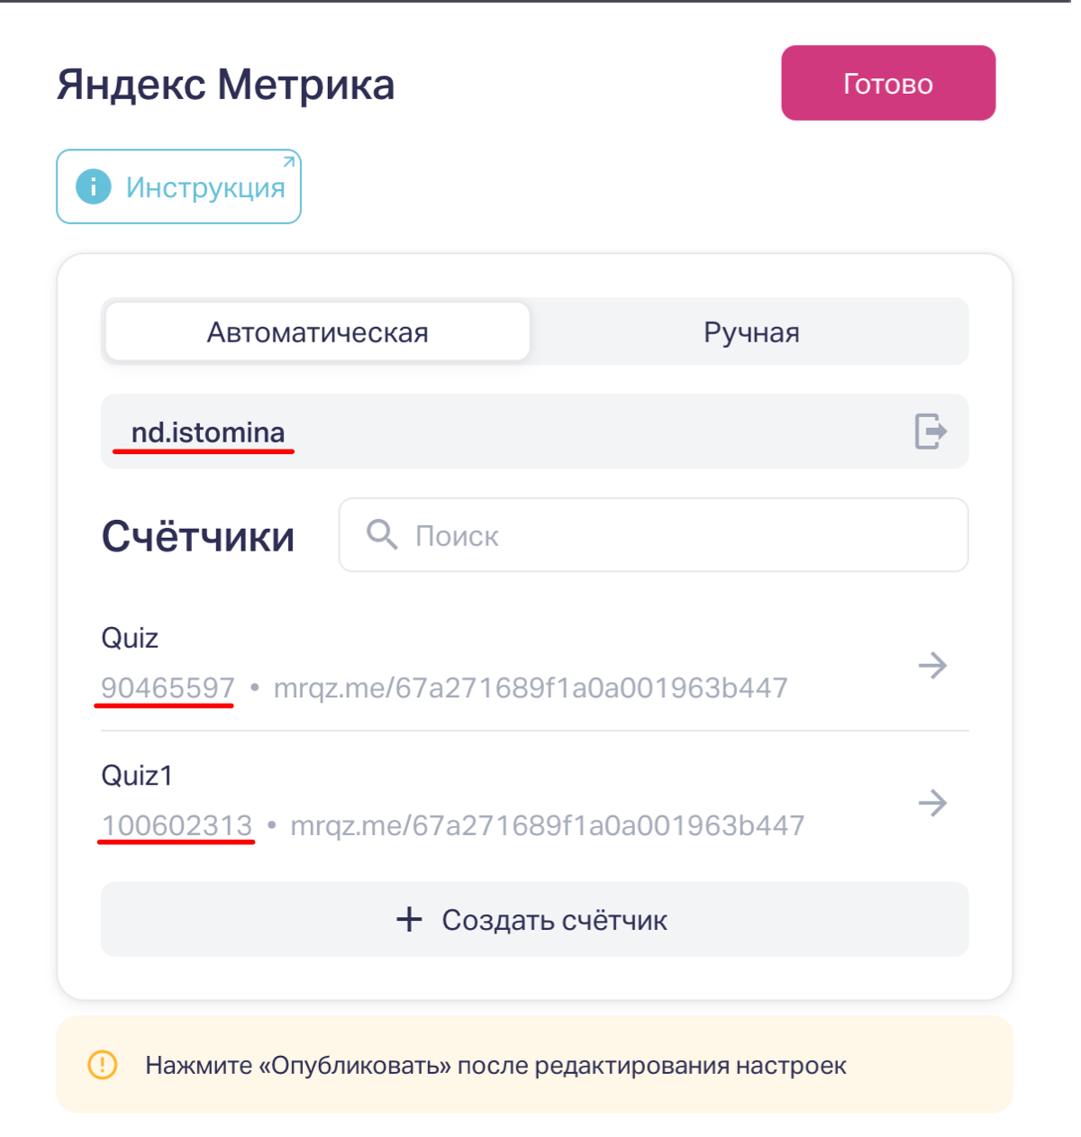Select the Quiz1 counter name
The image size is (1081, 1137).
tap(137, 776)
